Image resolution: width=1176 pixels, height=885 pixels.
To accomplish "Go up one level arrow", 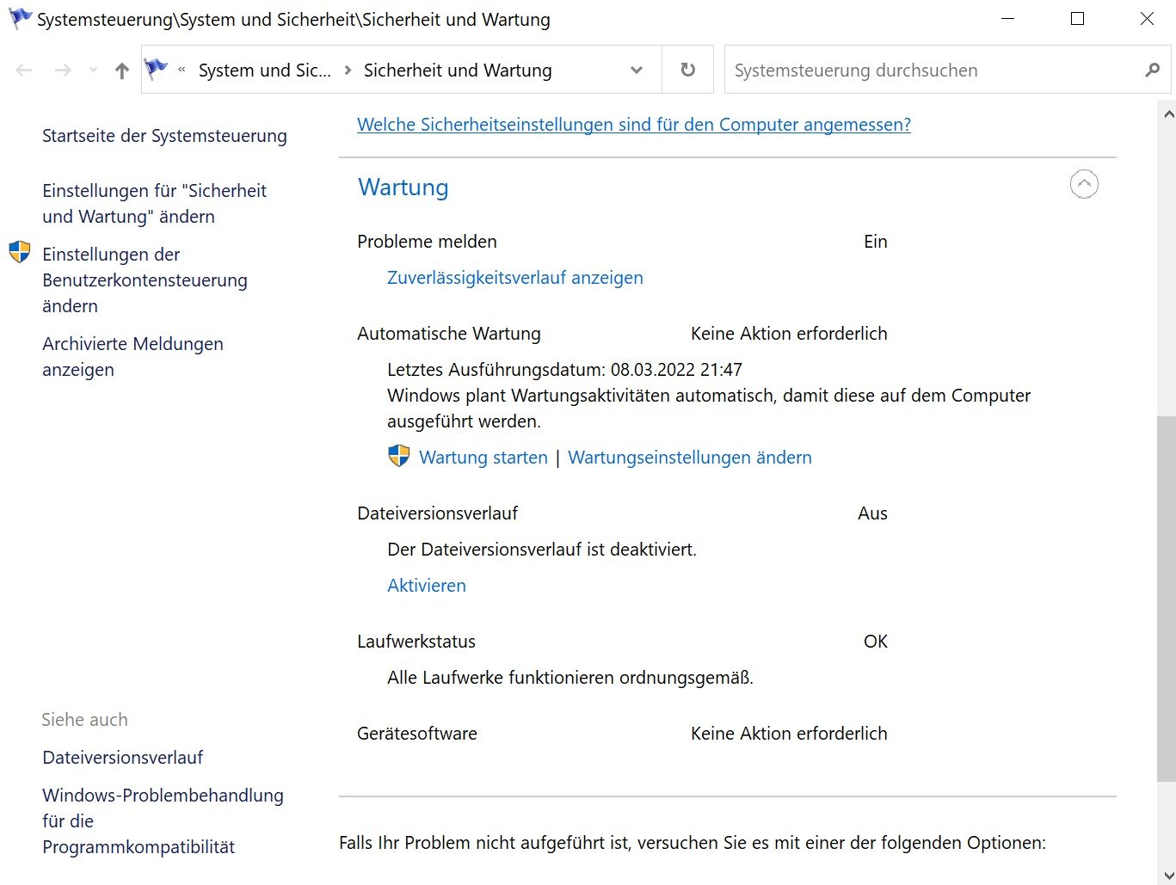I will [122, 71].
